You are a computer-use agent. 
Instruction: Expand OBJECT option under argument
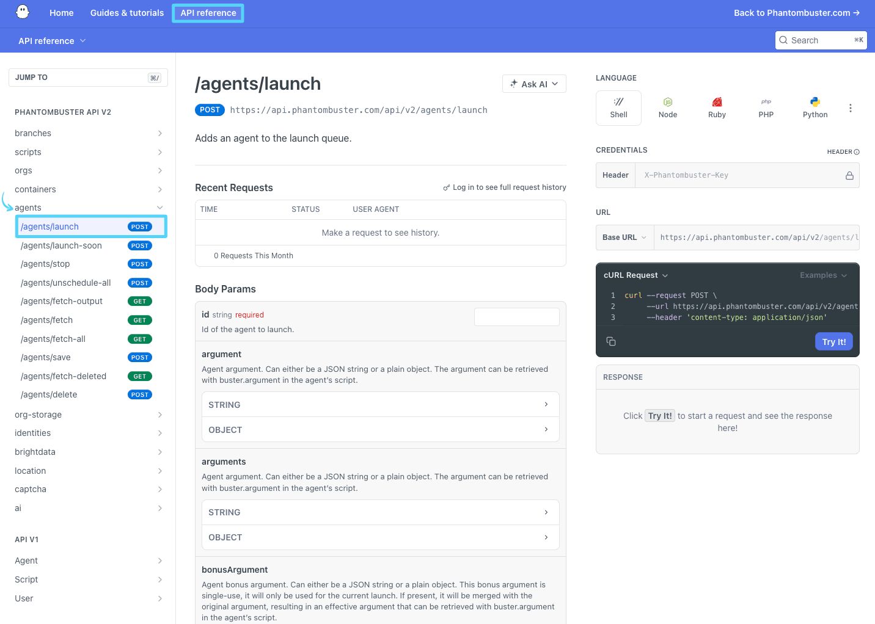click(x=380, y=430)
